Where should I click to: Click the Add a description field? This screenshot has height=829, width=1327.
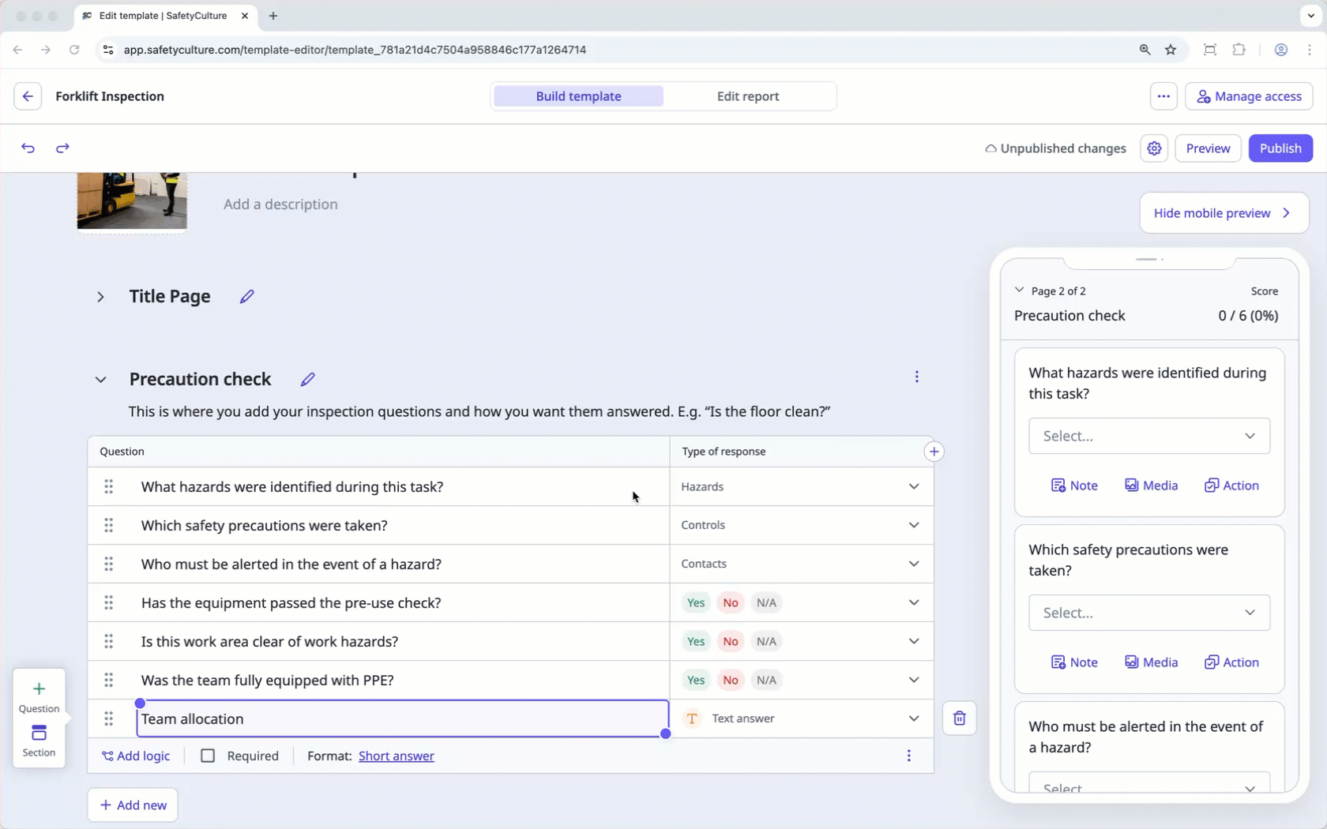pyautogui.click(x=280, y=204)
